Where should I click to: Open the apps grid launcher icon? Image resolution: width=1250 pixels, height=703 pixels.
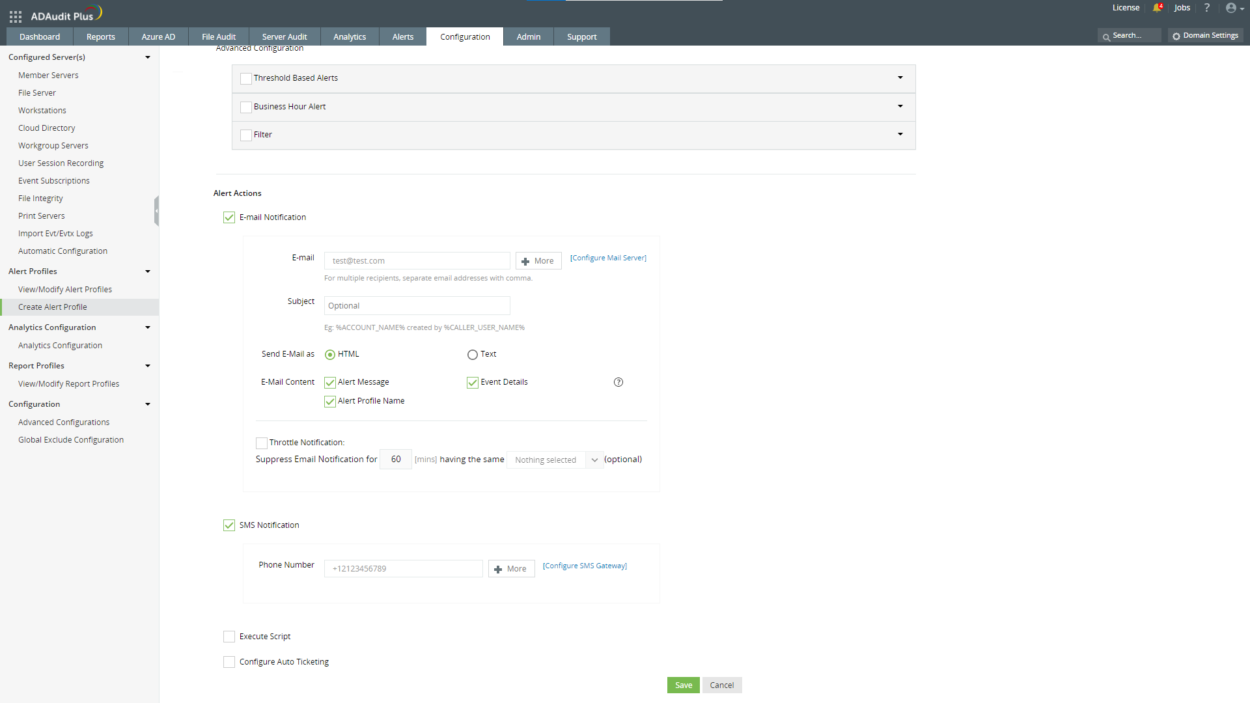[x=16, y=16]
